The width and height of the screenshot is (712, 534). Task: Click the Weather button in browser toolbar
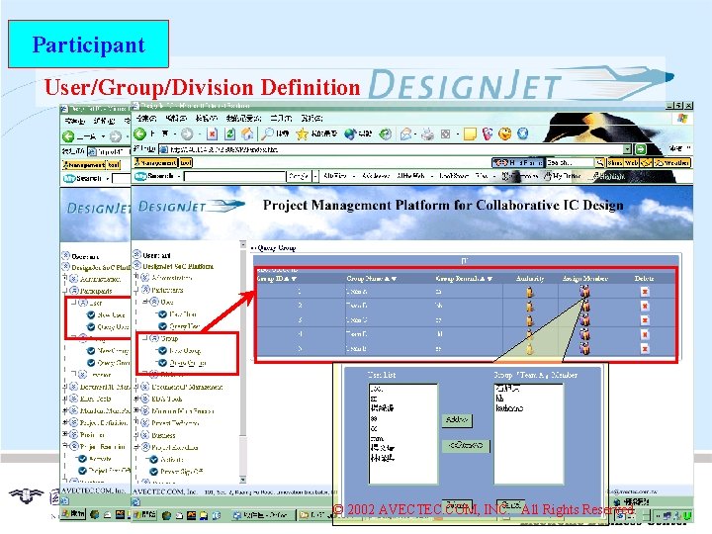672,162
